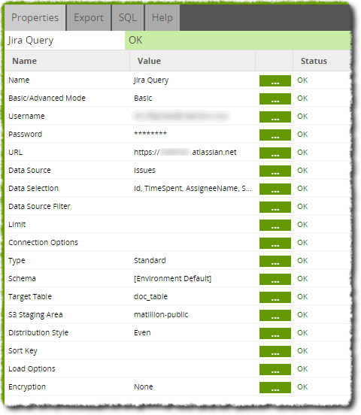This screenshot has width=361, height=415.
Task: Click the atlassian.net URL value
Action: coord(185,152)
